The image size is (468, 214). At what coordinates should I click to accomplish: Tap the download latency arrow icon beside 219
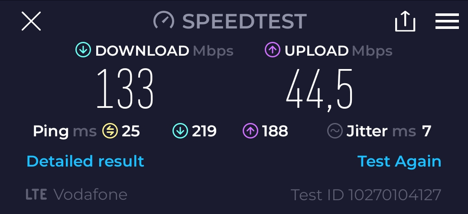point(180,131)
